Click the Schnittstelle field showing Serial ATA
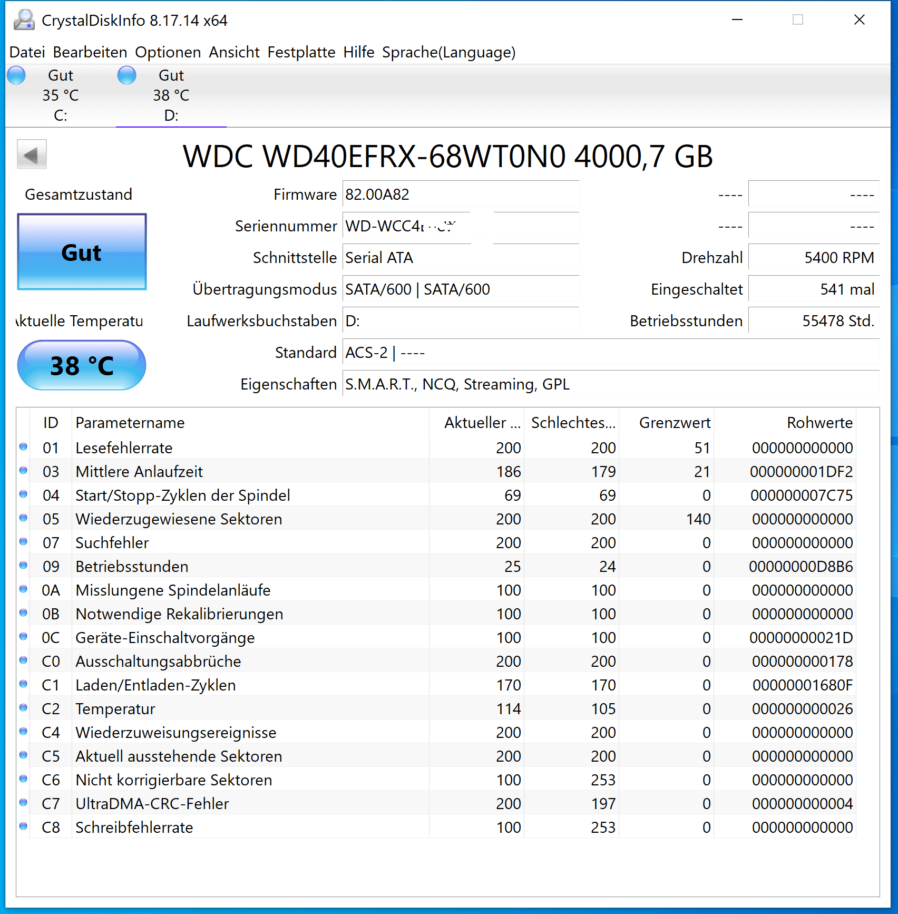 click(461, 258)
